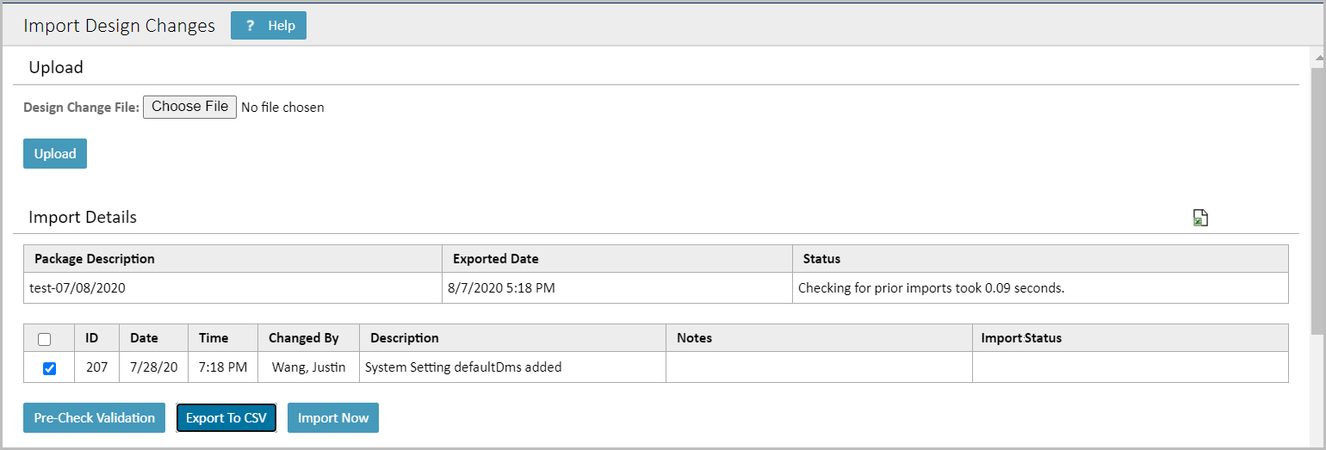Click the "Design Change File:" label
Viewport: 1326px width, 450px height.
click(x=81, y=108)
